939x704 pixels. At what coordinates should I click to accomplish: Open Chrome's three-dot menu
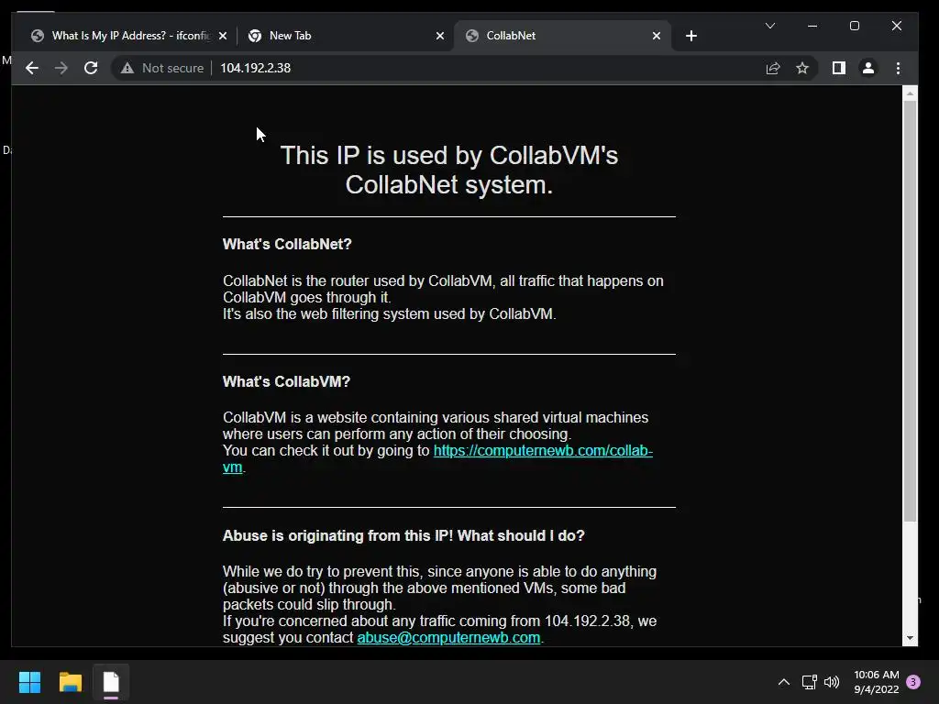coord(898,68)
